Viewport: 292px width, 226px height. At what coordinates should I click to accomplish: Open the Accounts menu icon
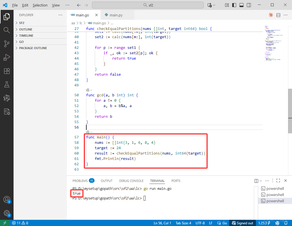(7, 199)
